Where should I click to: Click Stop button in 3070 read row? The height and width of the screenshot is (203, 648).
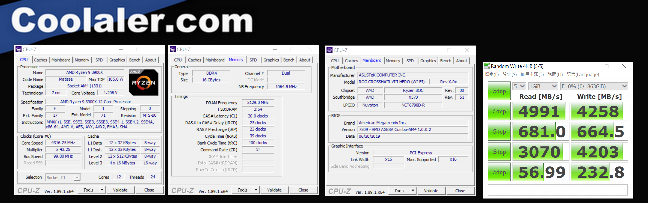coord(499,152)
